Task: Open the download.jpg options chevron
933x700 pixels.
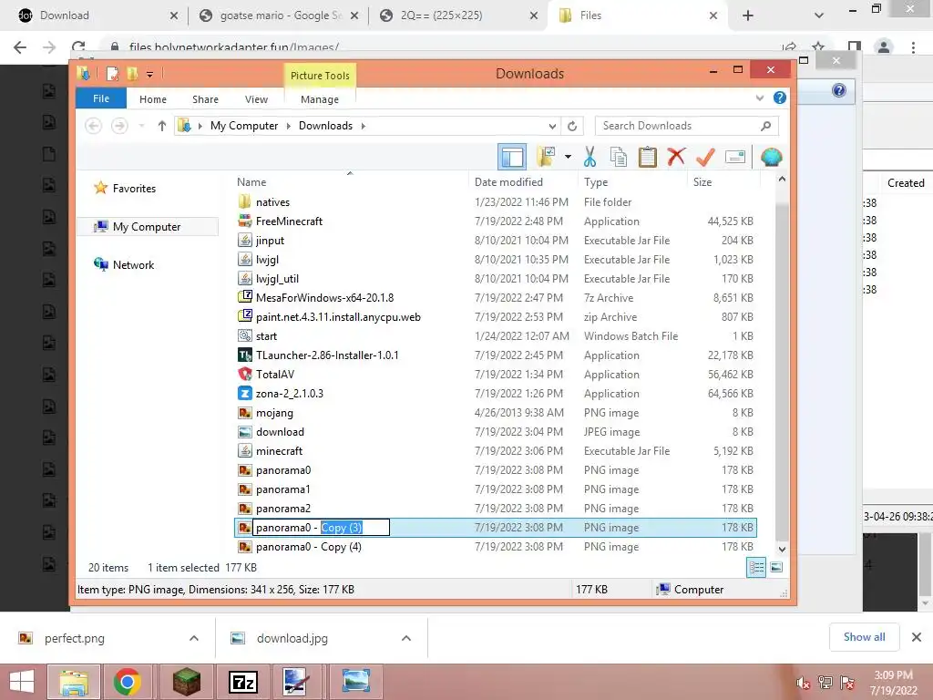Action: pos(406,638)
